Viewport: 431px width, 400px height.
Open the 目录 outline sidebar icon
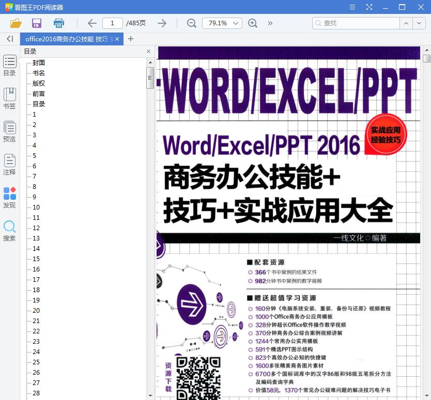pyautogui.click(x=10, y=66)
